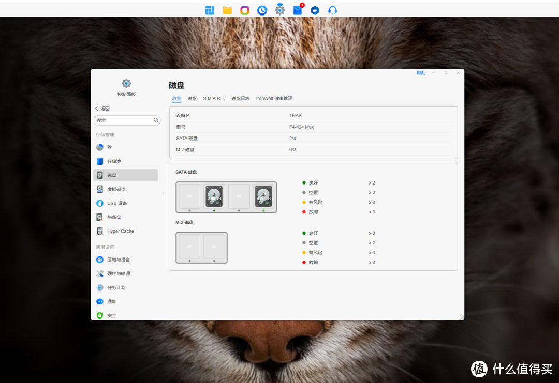This screenshot has height=383, width=559.
Task: Click the 帮助 help link
Action: 421,73
